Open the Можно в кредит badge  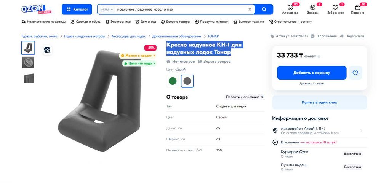tap(138, 56)
